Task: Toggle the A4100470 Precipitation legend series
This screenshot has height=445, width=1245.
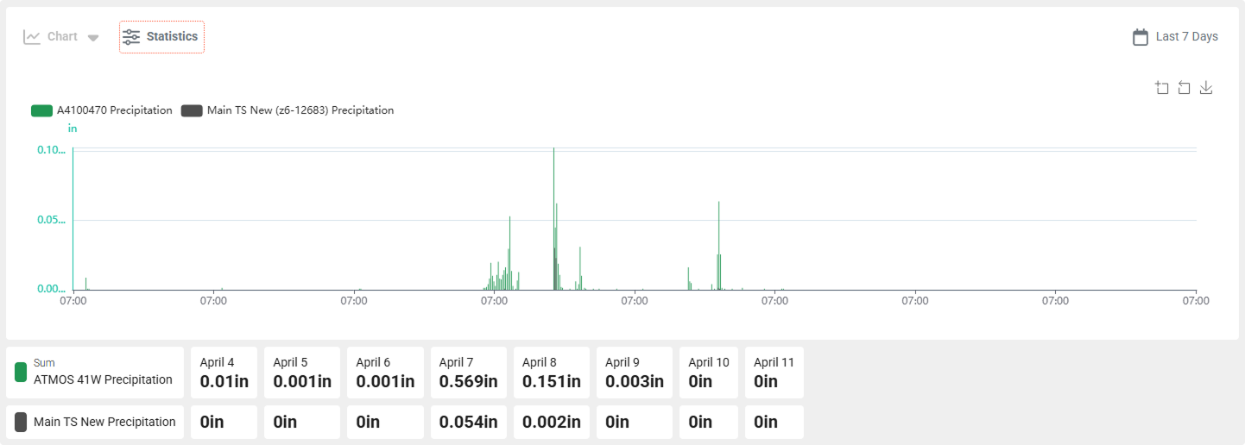Action: 102,110
